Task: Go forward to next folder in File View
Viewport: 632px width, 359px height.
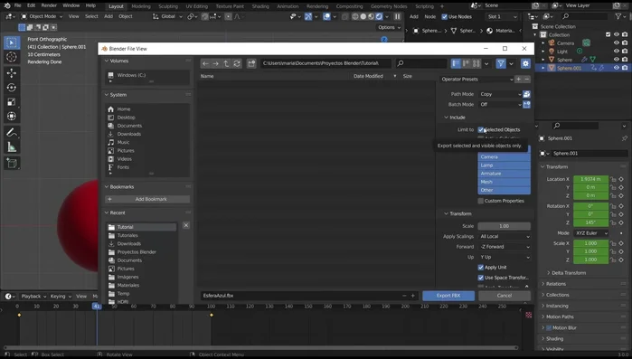Action: [216, 63]
